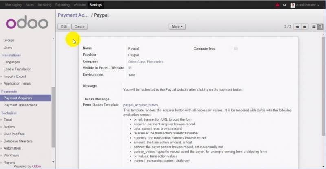The width and height of the screenshot is (326, 169).
Task: Toggle the Compute fees checkbox
Action: (236, 48)
